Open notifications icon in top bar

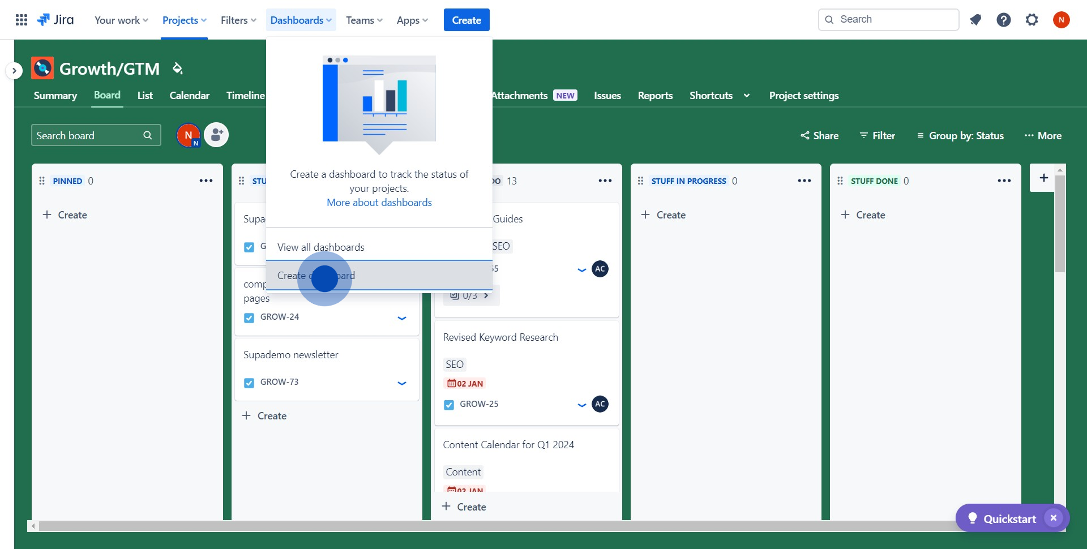975,20
